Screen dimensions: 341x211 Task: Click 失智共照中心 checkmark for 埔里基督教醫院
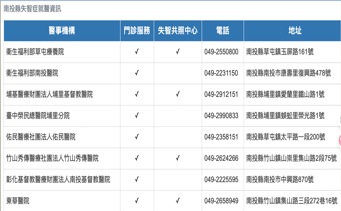click(x=178, y=94)
